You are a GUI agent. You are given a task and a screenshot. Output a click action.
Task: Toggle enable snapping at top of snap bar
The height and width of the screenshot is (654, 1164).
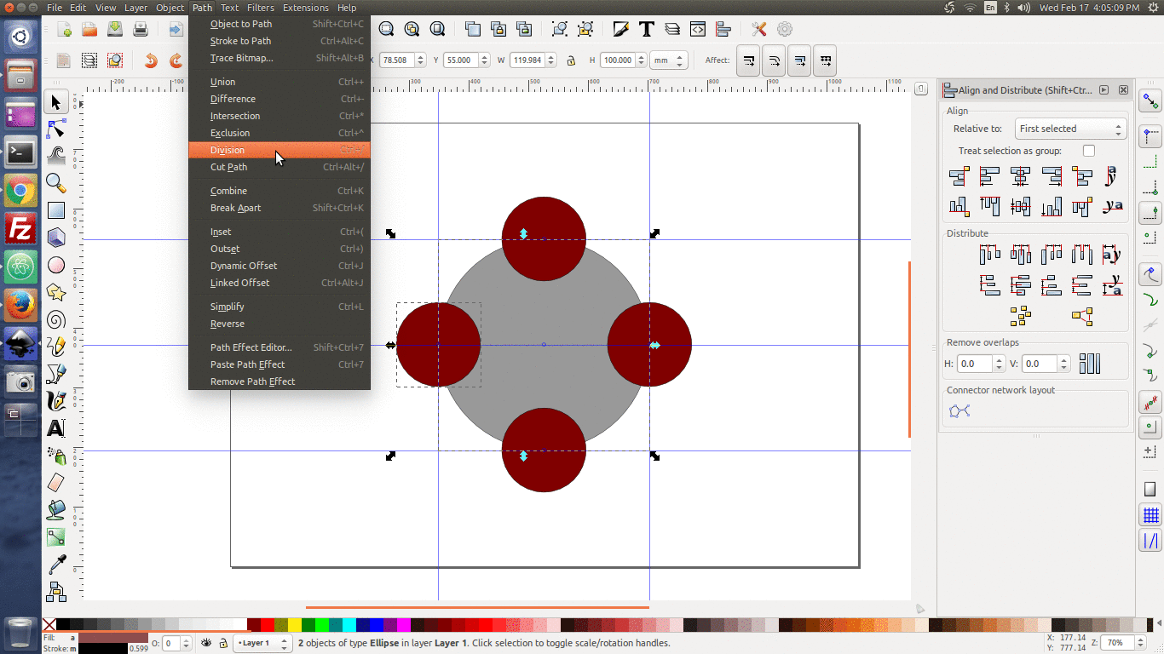coord(1150,101)
